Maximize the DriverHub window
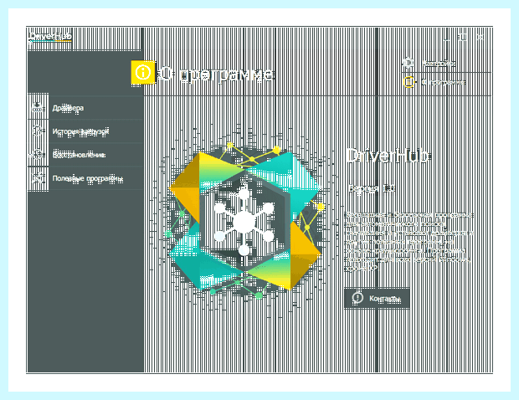The width and height of the screenshot is (519, 400). click(x=463, y=38)
